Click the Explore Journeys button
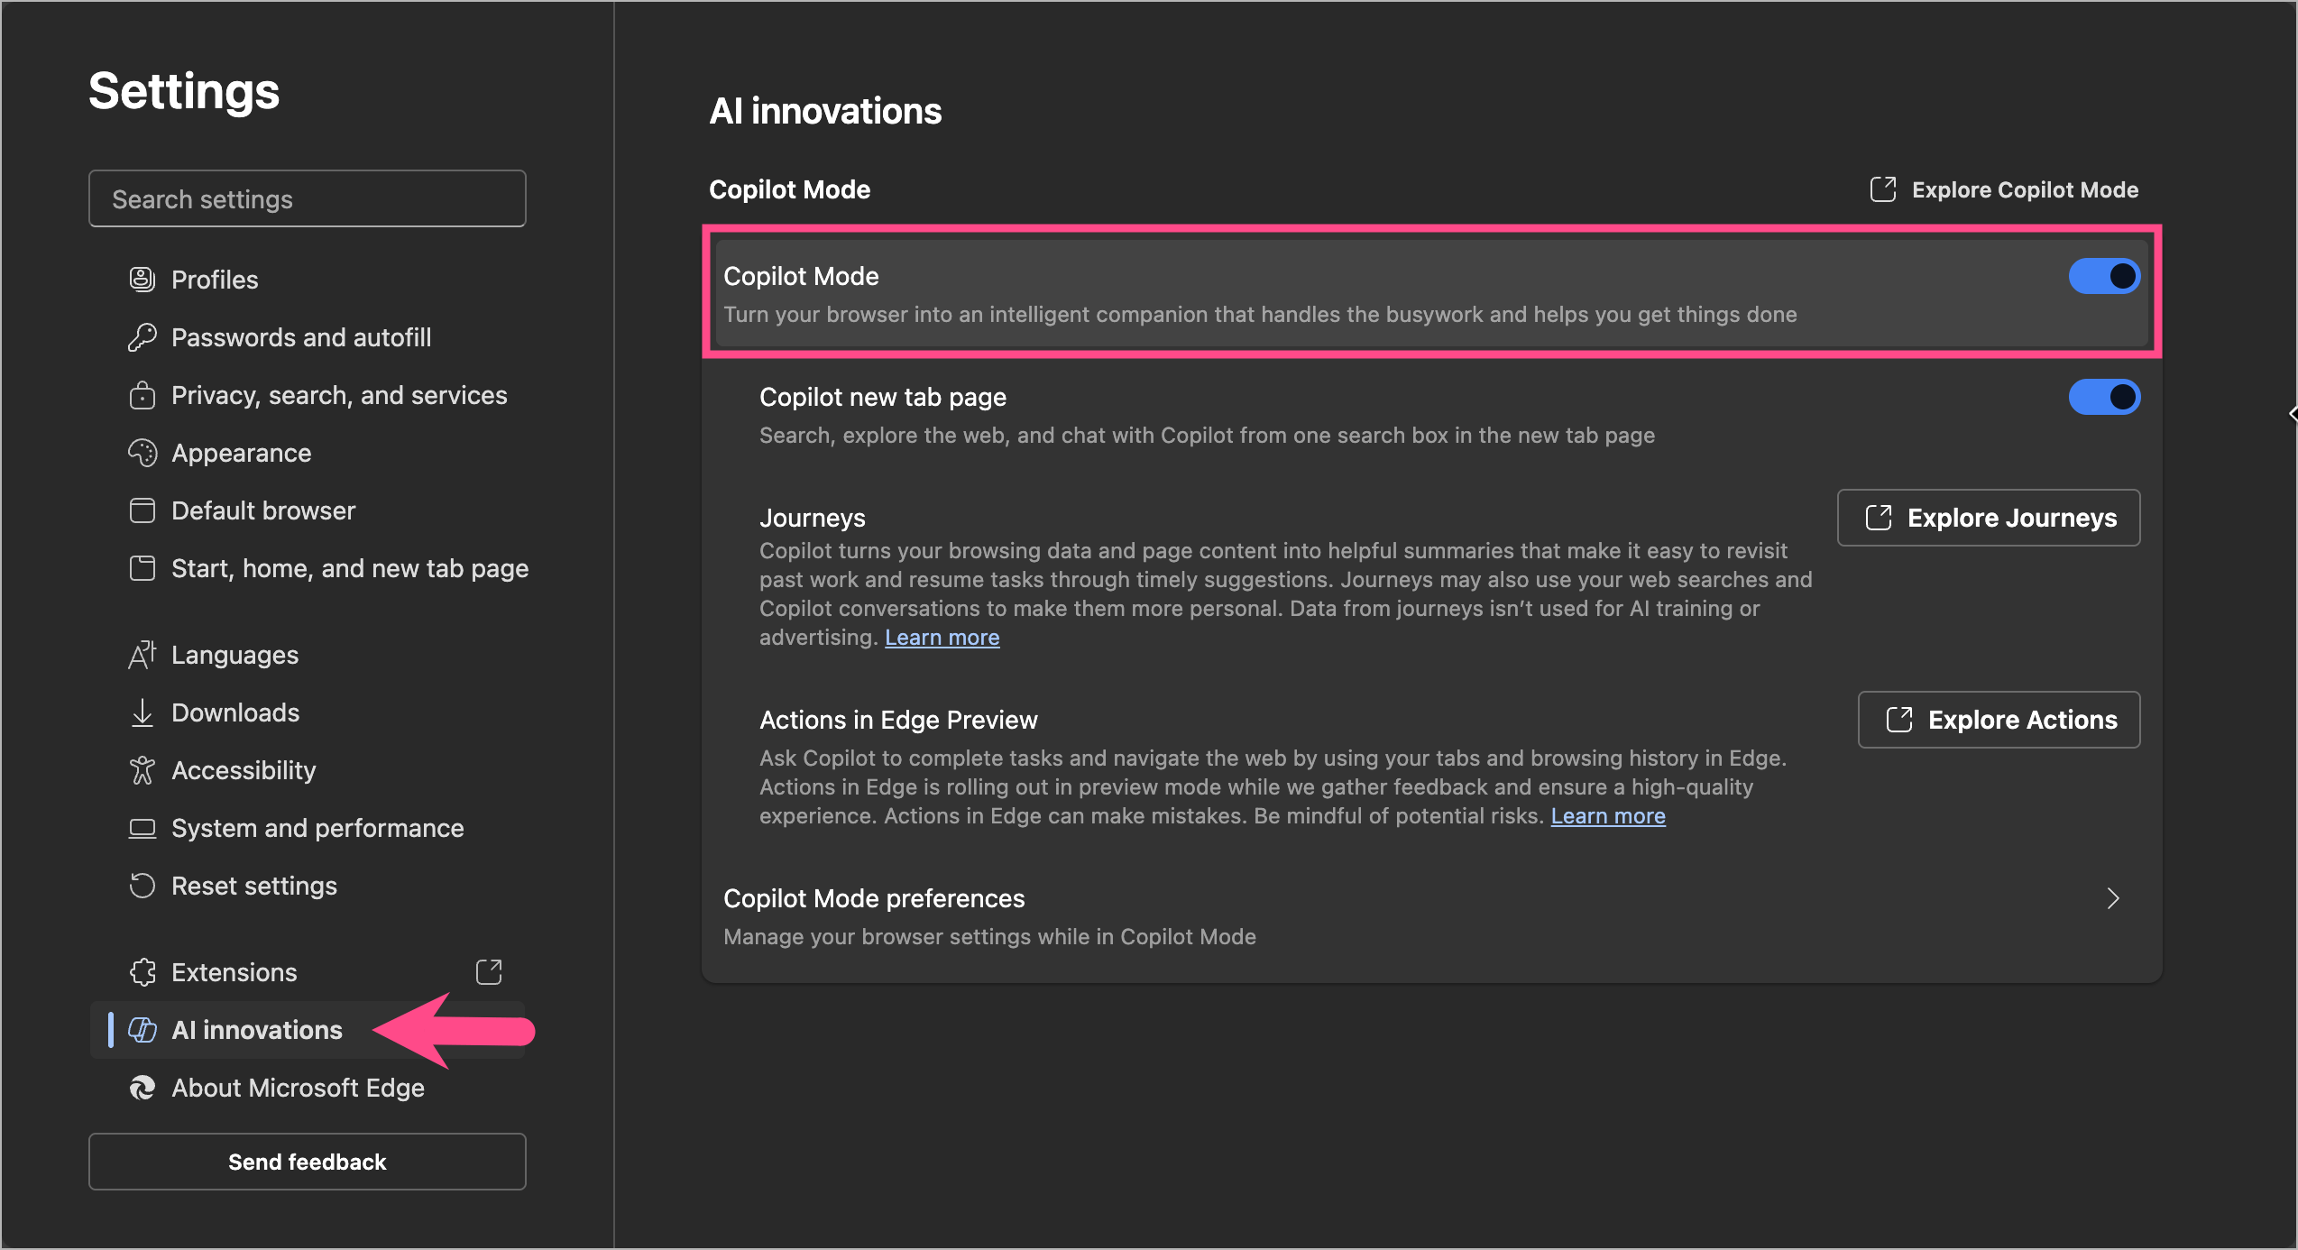This screenshot has height=1250, width=2298. tap(1989, 518)
